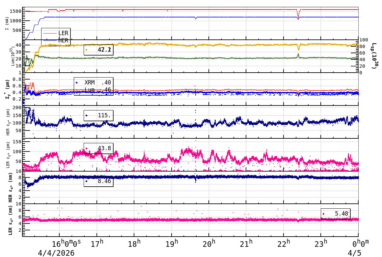Click the 5.48 value in LER εx* legend
382x257 pixels.
click(341, 214)
